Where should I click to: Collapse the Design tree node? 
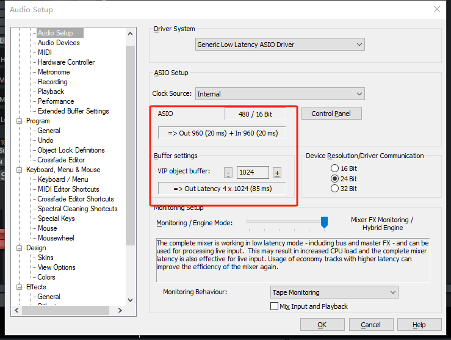[x=19, y=248]
